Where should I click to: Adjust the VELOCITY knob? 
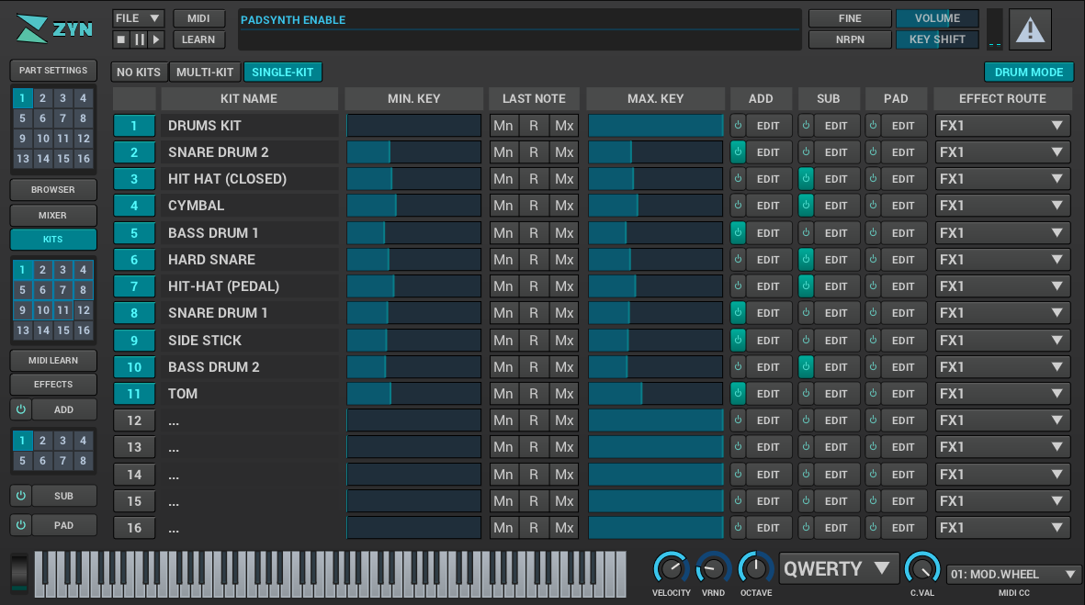tap(671, 568)
